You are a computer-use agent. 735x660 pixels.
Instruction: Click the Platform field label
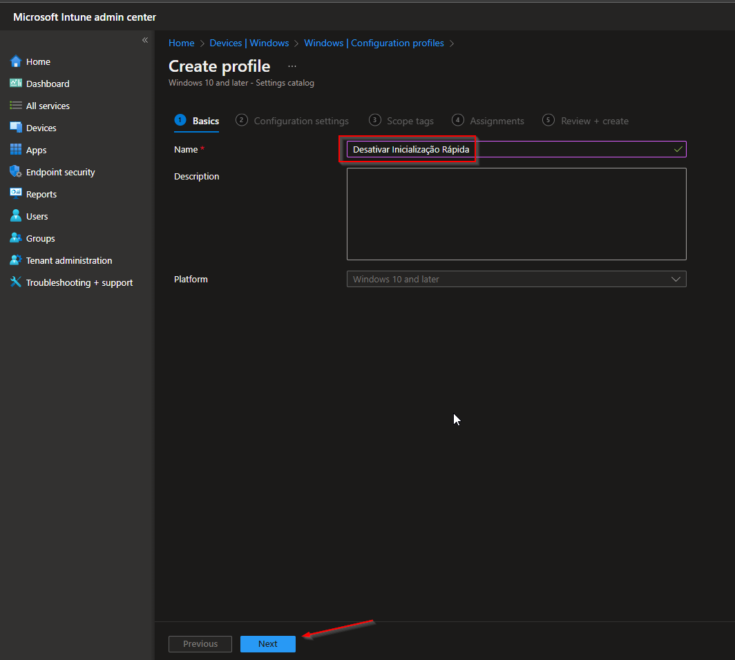coord(191,279)
